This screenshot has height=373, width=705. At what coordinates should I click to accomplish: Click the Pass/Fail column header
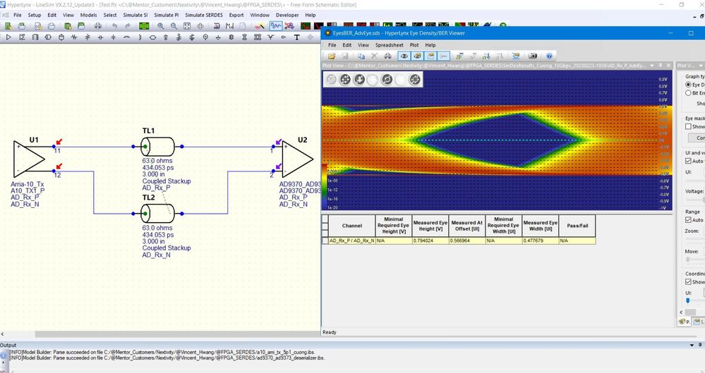coord(577,226)
